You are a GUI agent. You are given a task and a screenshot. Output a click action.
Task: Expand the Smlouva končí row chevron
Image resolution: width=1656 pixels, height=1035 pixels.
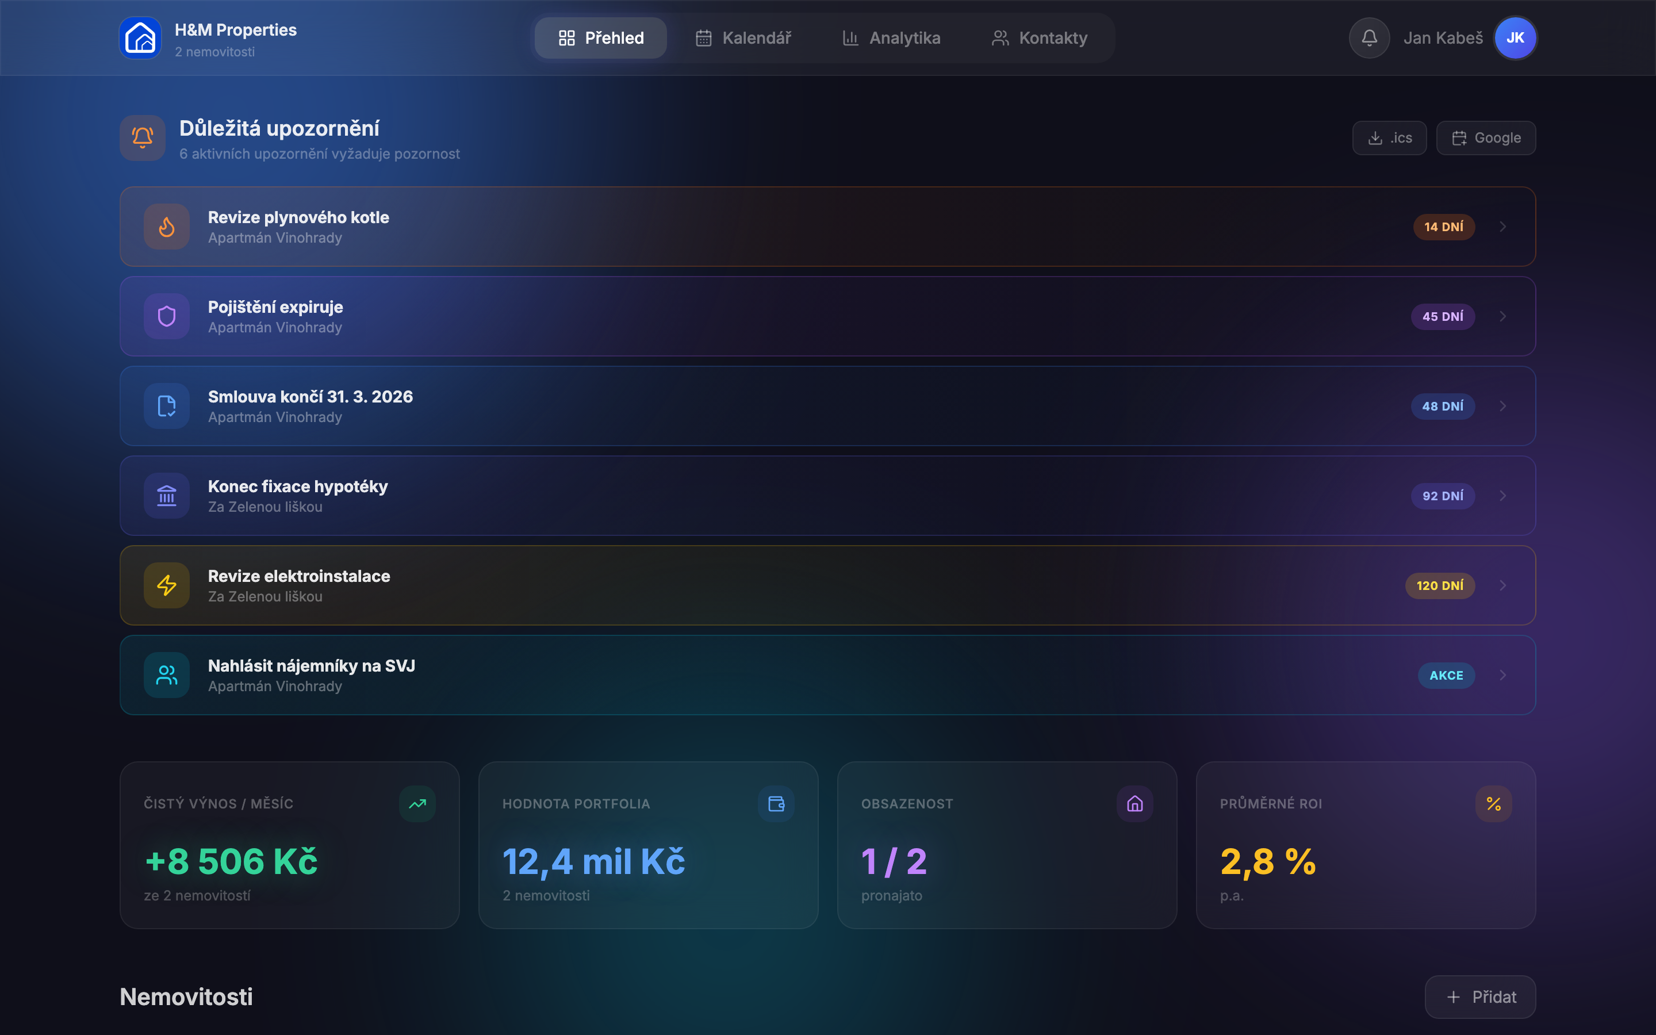coord(1502,406)
